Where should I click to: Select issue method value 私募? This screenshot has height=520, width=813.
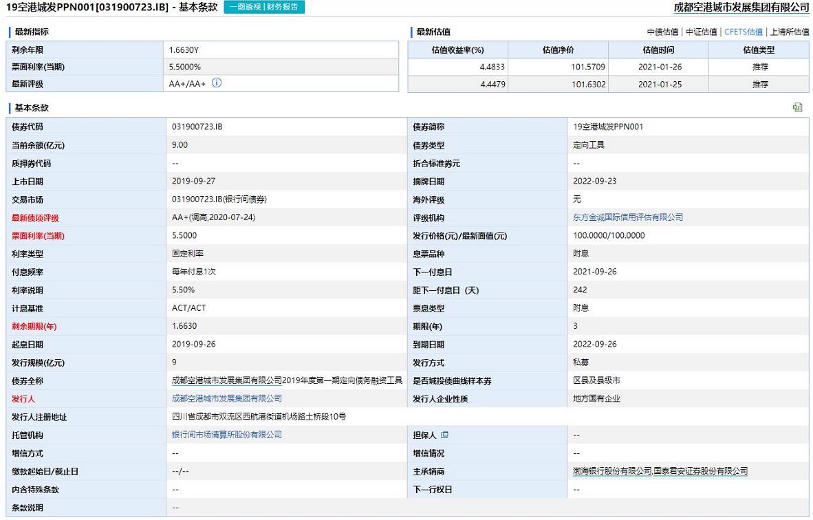point(581,362)
